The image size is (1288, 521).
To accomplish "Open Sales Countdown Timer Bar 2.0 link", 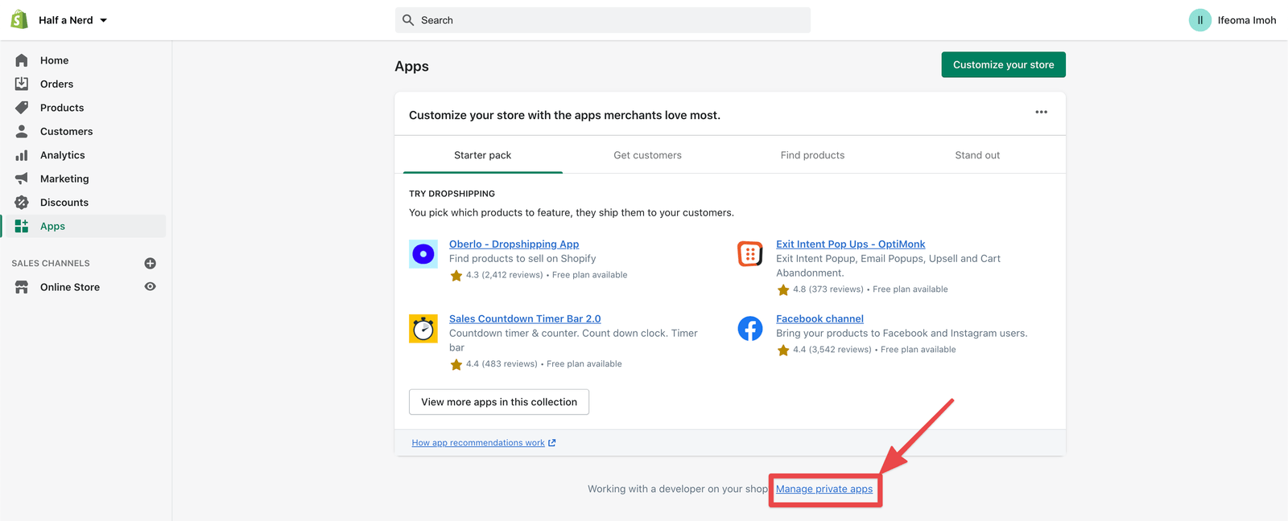I will click(525, 318).
